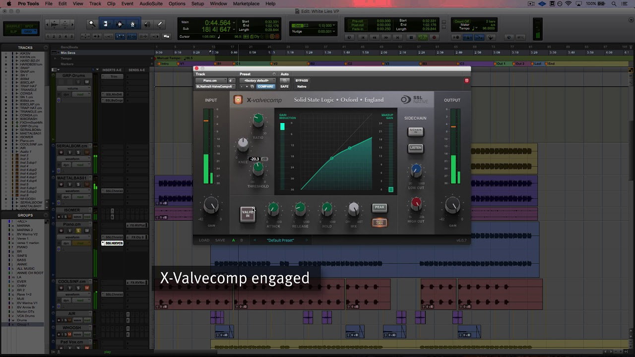This screenshot has height=357, width=635.
Task: Click the transport Play button
Action: [x=423, y=37]
